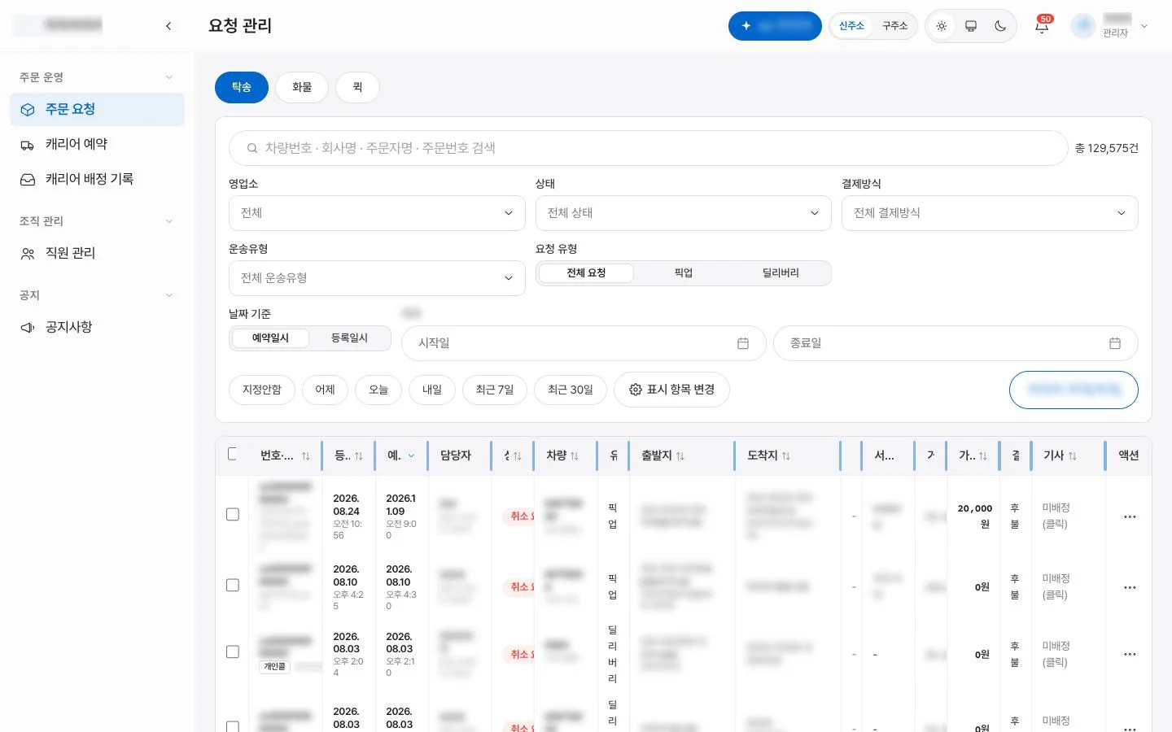Select the 퀵 tab
Viewport: 1172px width, 732px height.
357,87
